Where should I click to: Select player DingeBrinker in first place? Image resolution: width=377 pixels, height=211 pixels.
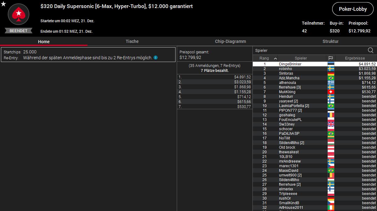[x=290, y=64]
